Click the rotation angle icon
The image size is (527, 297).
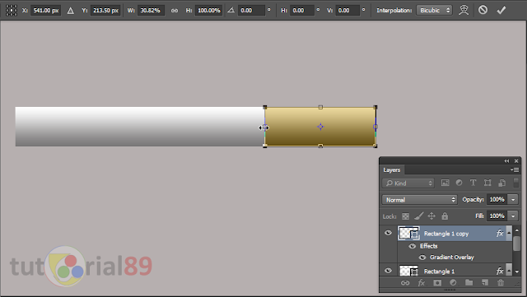click(x=231, y=11)
